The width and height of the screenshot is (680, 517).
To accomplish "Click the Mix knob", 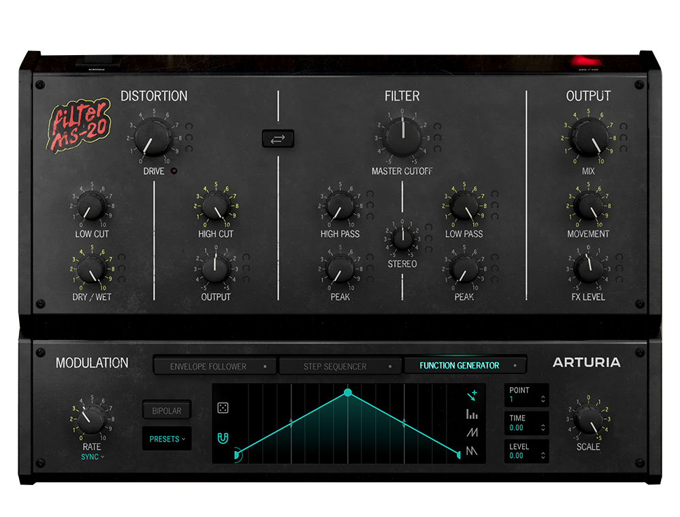I will pos(589,137).
